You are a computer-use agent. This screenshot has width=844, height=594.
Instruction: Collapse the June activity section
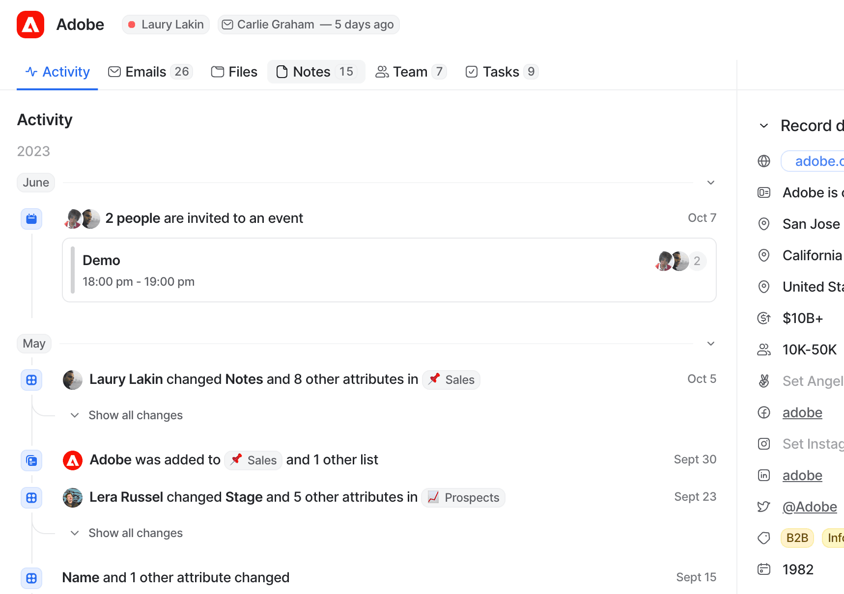coord(711,182)
